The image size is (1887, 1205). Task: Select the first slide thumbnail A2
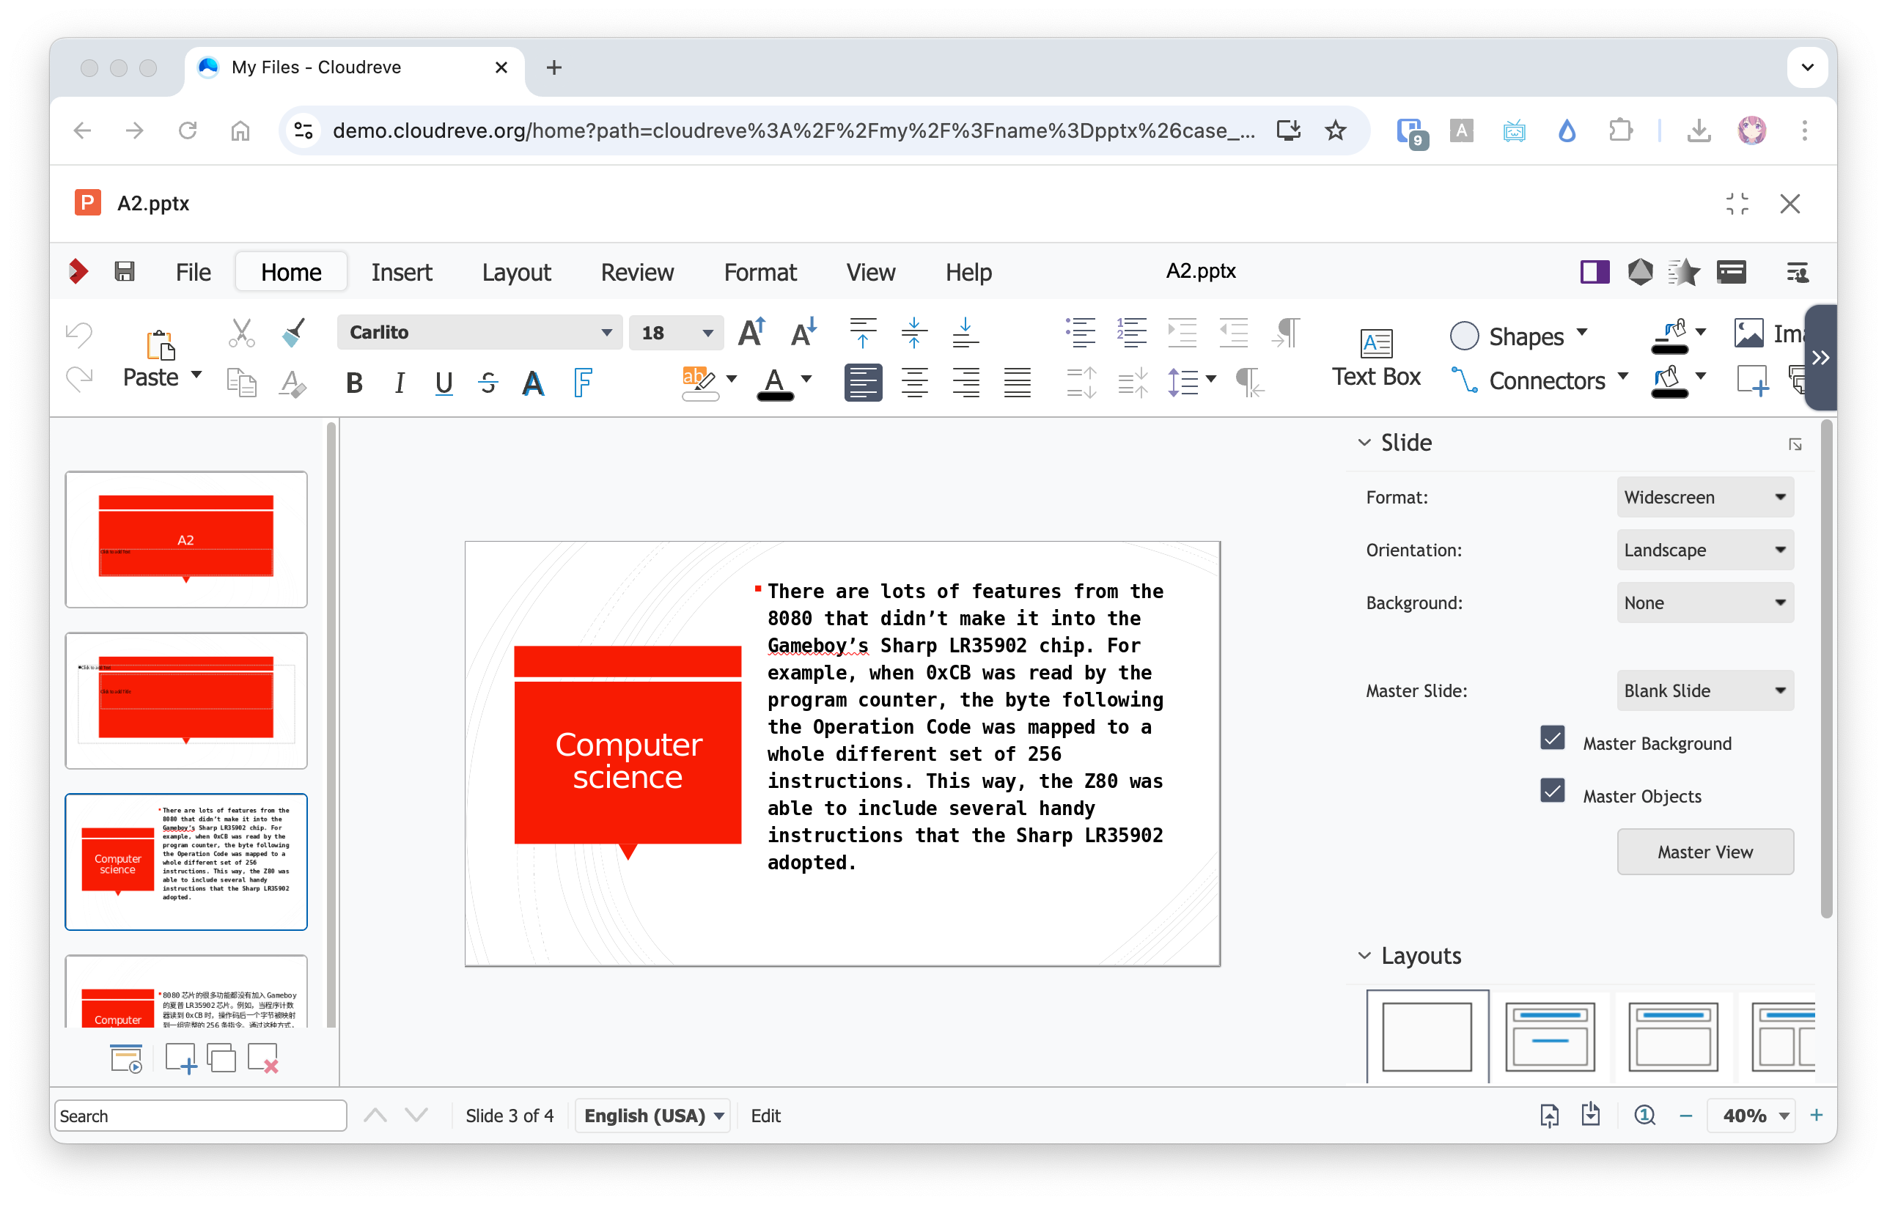click(x=185, y=539)
